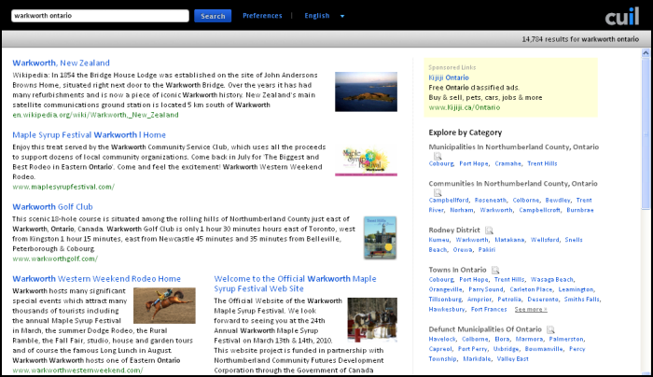
Task: Open www.warkworthwesternweekend.com URL
Action: click(x=77, y=370)
